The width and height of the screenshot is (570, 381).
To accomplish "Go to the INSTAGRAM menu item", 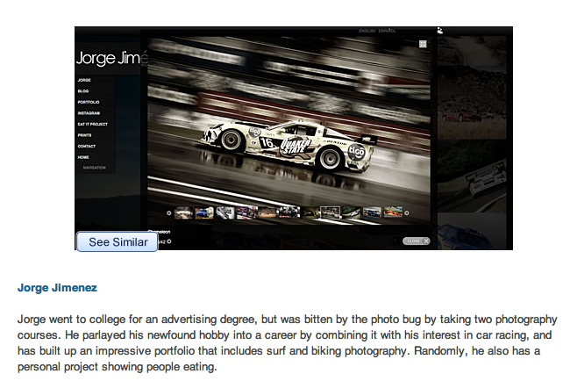I will tap(89, 113).
